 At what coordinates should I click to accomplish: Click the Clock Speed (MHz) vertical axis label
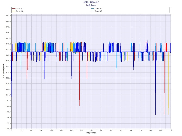(x=3, y=72)
